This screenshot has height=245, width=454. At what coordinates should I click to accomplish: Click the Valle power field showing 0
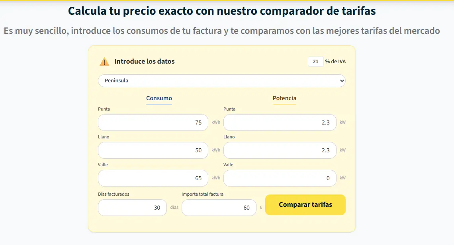click(x=279, y=178)
